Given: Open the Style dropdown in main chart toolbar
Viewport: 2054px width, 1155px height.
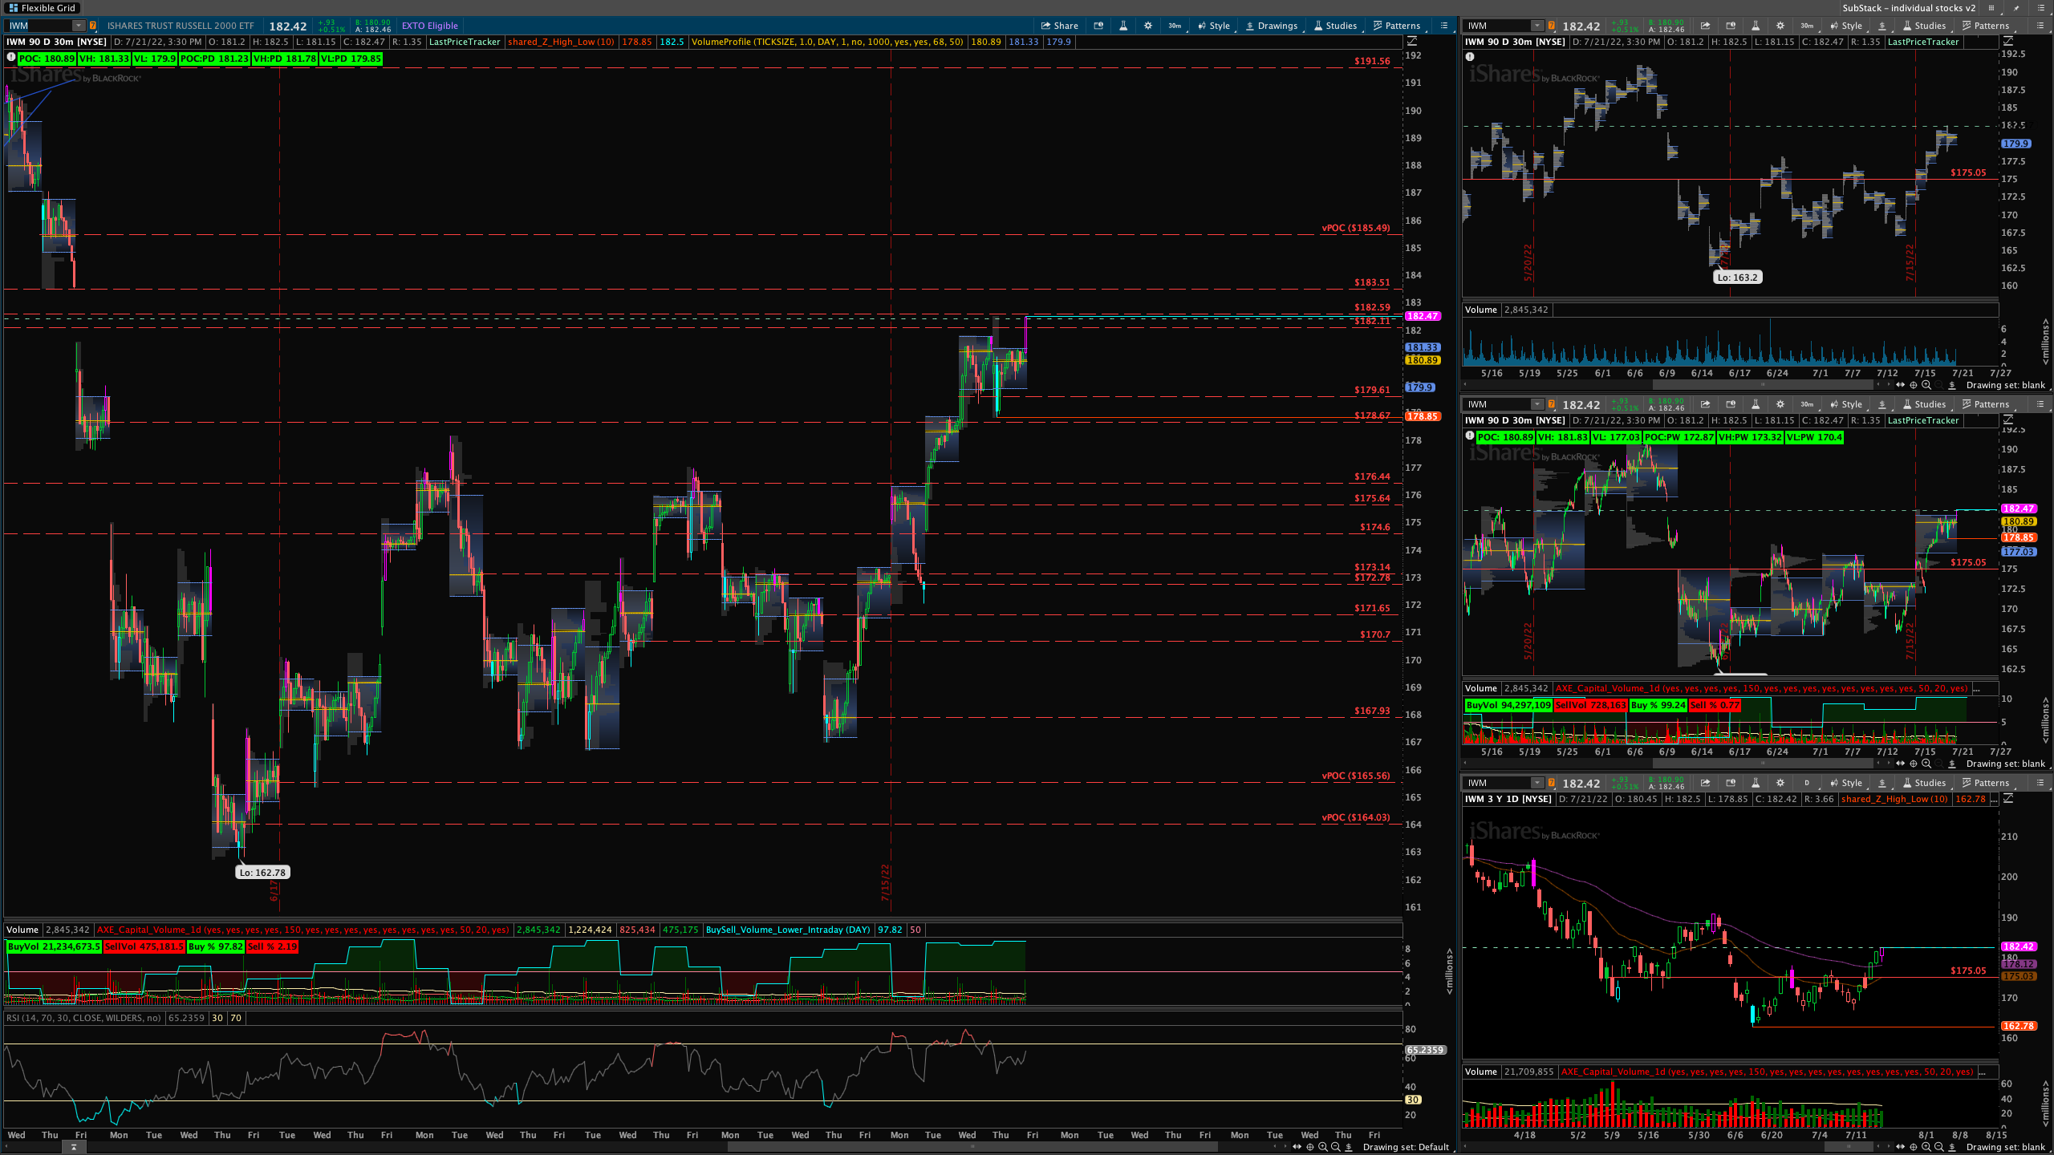Looking at the screenshot, I should click(x=1214, y=26).
